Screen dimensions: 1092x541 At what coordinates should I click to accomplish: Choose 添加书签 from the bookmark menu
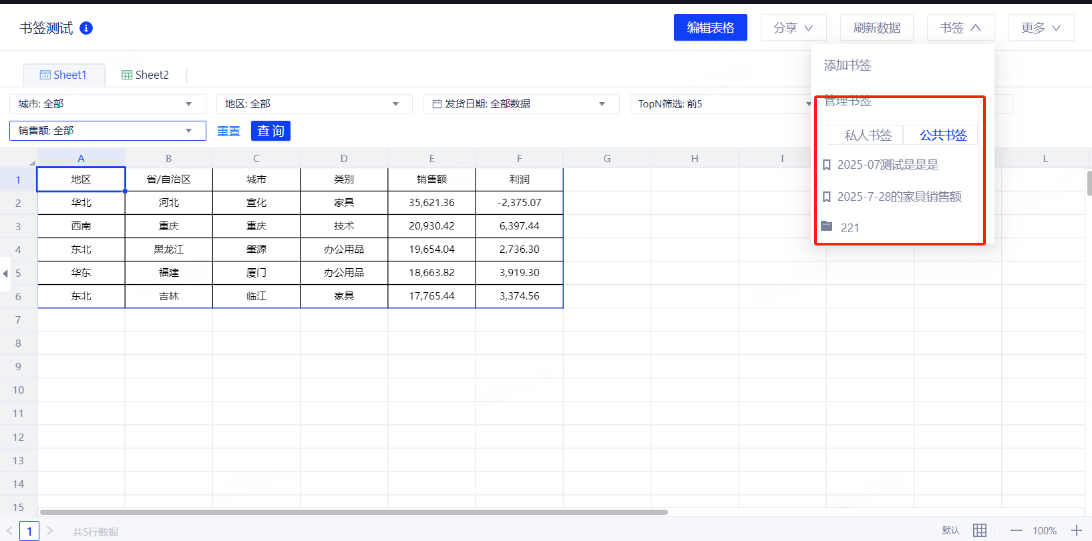pos(847,65)
